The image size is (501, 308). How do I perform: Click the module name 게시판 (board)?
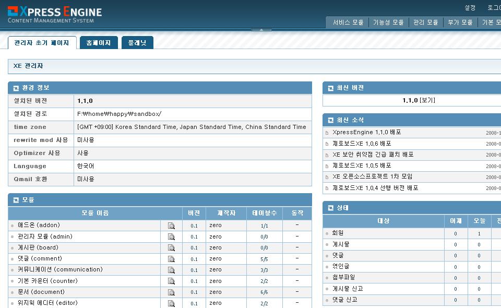[38, 247]
